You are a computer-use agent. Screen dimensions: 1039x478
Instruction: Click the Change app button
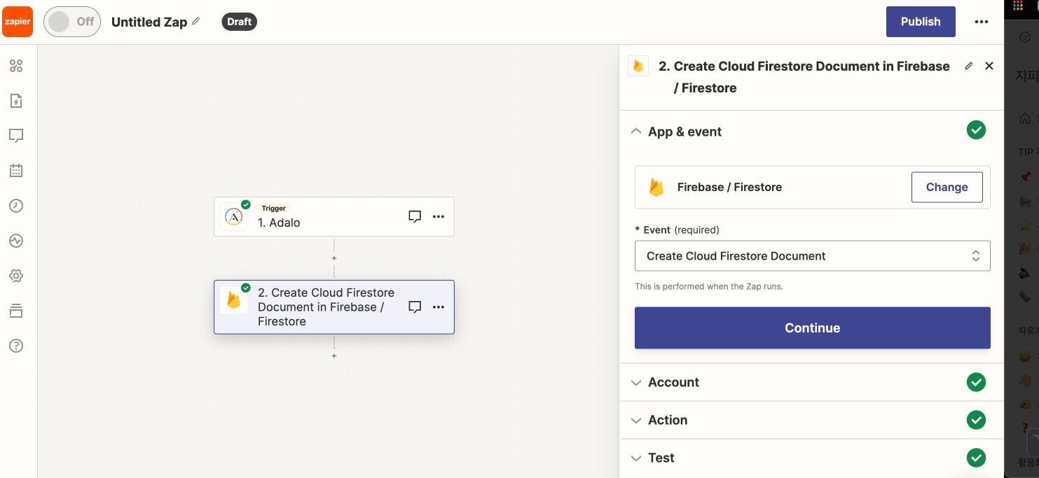pos(947,187)
